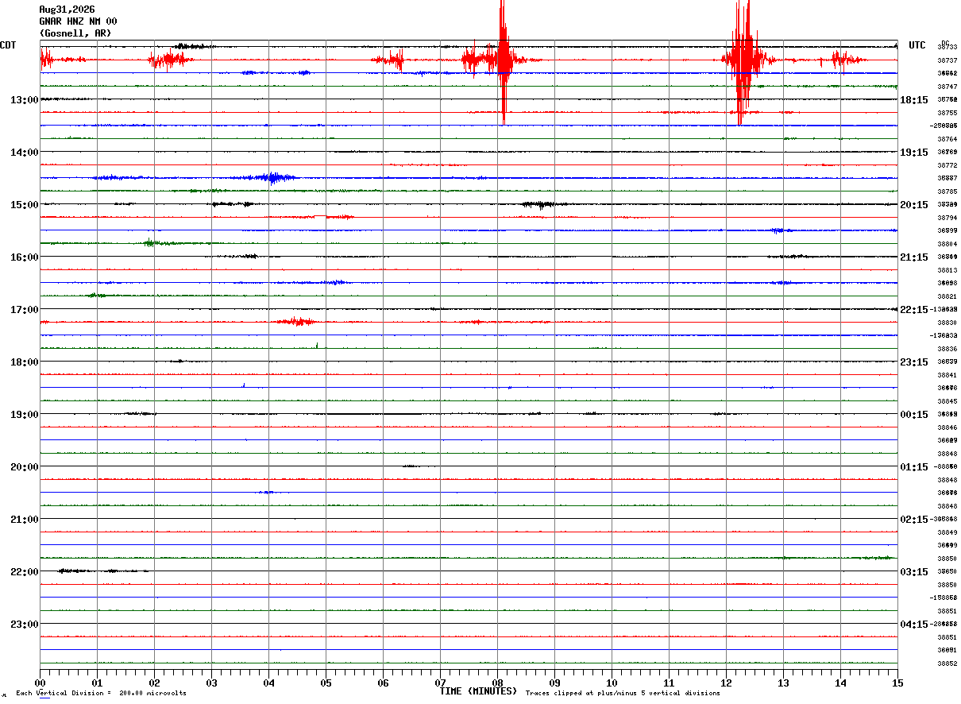961x704 pixels.
Task: Click the UTC timezone label
Action: [917, 45]
